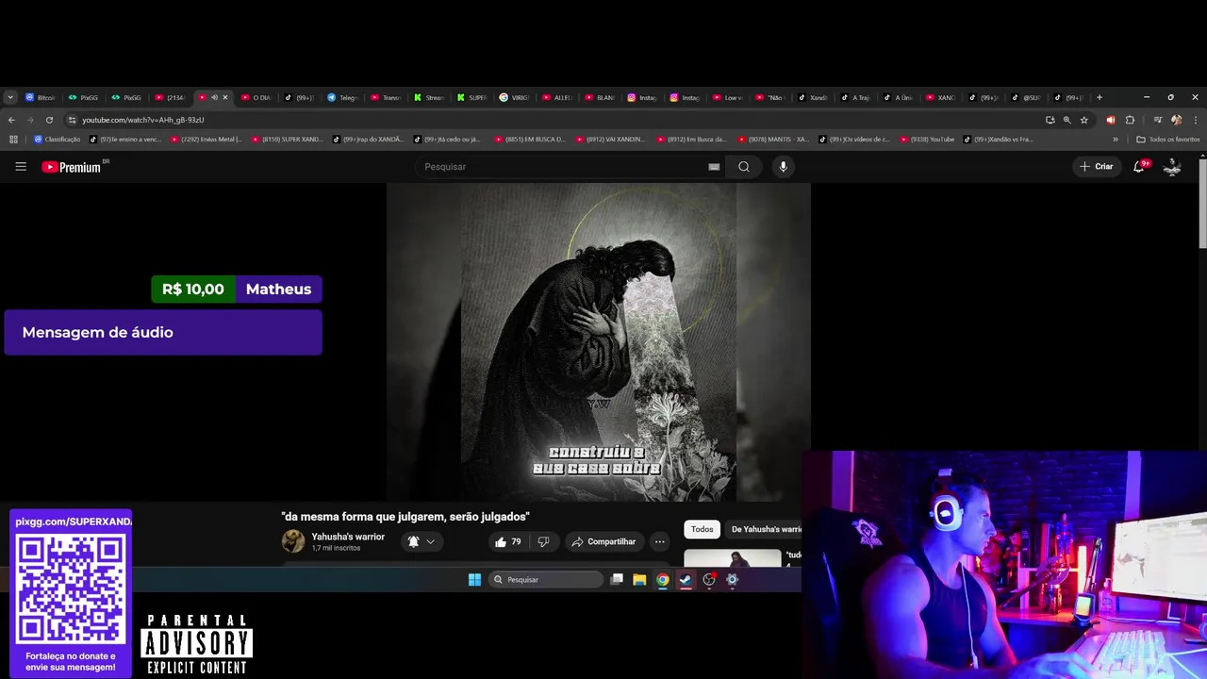Close the active YouTube tab
This screenshot has height=679, width=1207.
coord(224,97)
